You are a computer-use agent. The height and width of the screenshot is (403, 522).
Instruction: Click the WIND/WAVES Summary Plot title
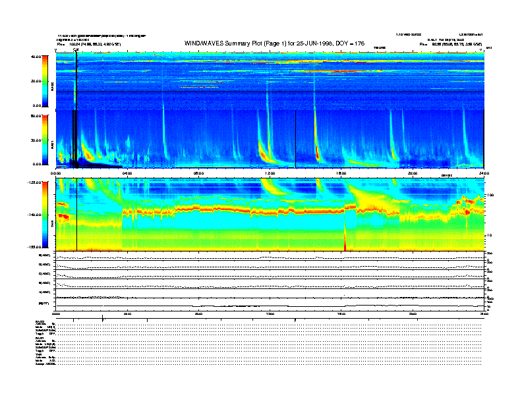(274, 43)
